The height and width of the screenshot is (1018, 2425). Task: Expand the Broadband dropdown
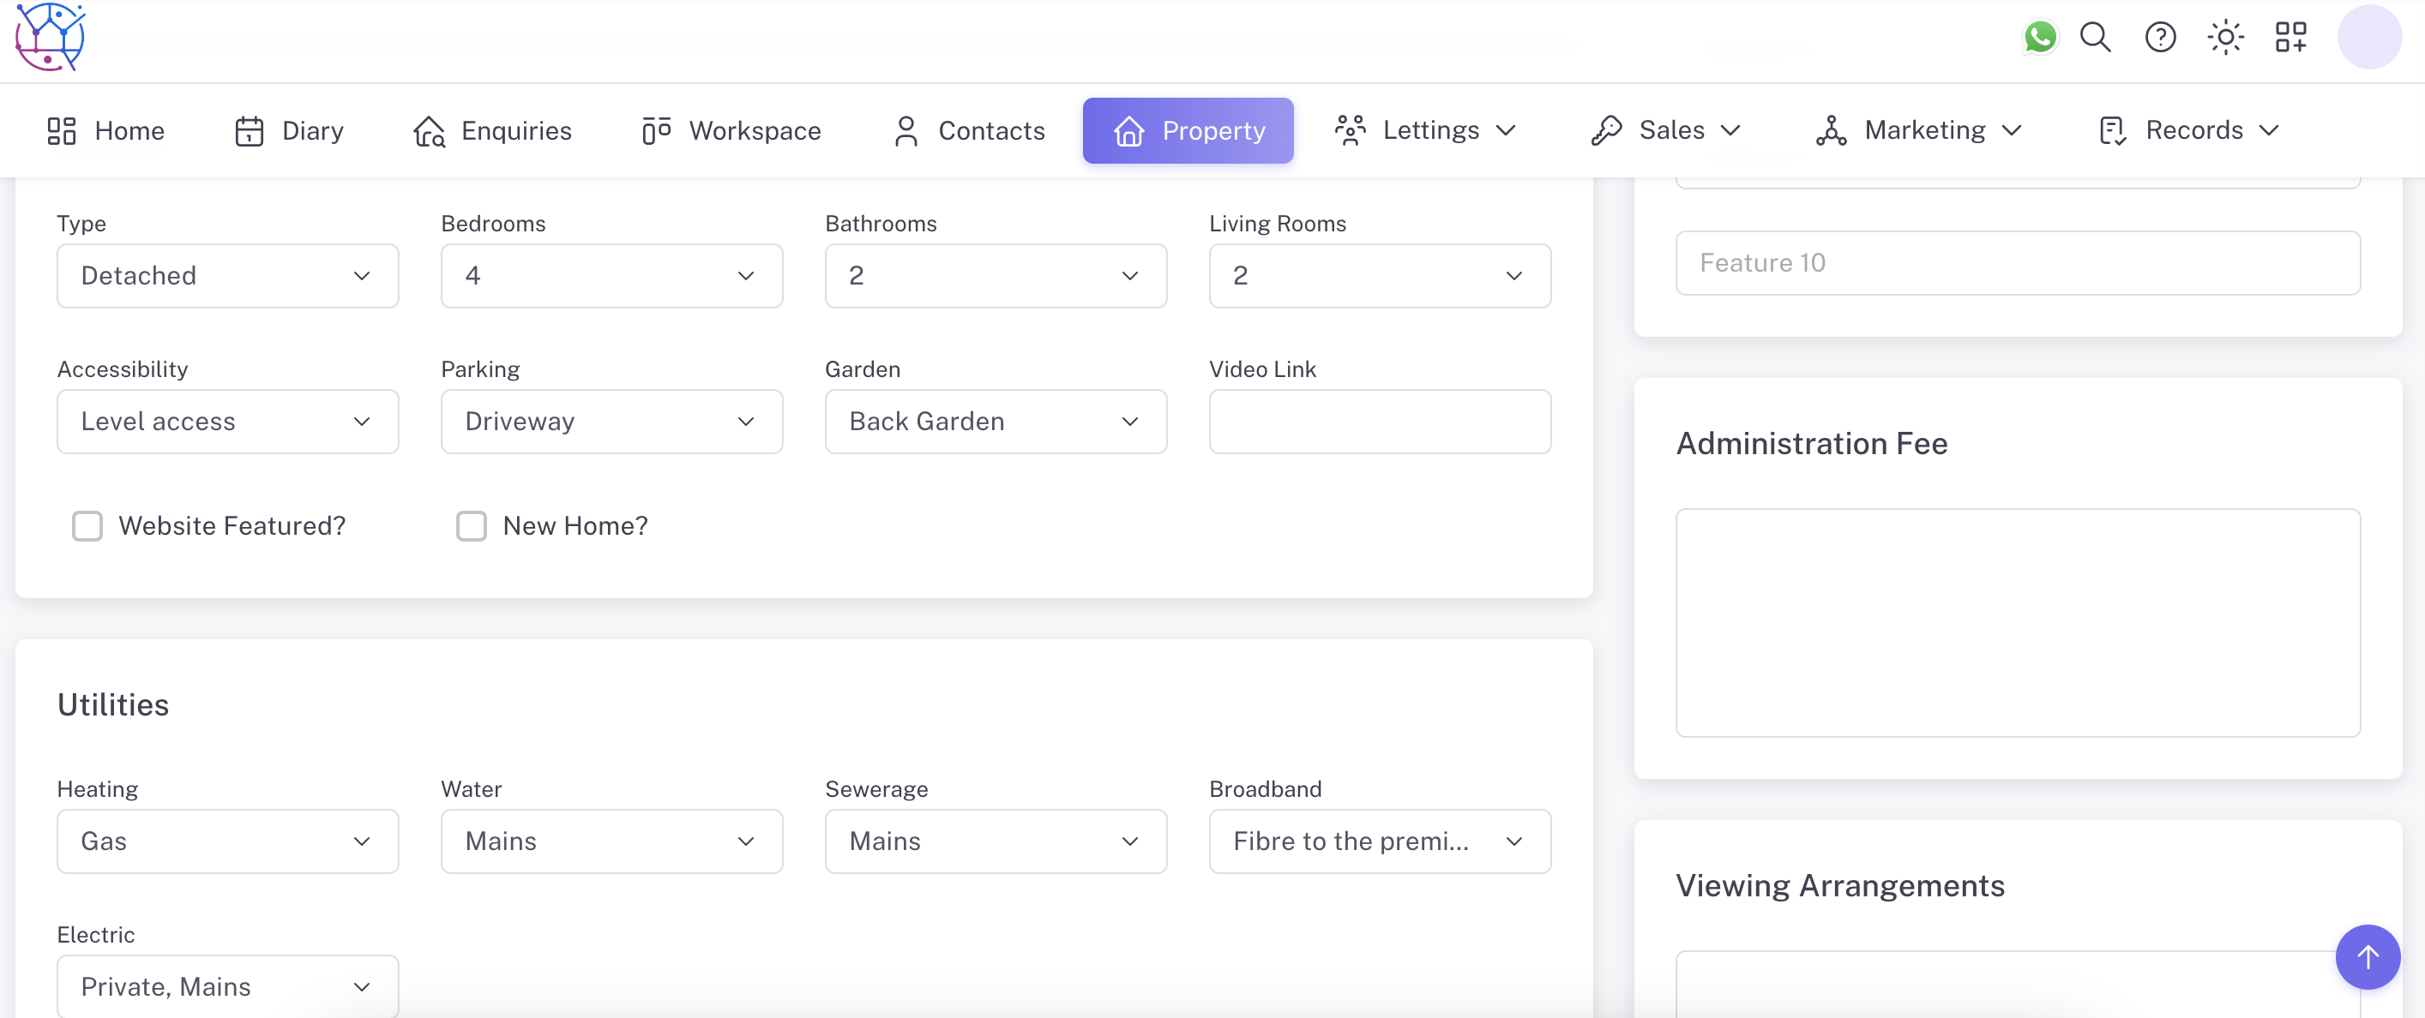1379,841
